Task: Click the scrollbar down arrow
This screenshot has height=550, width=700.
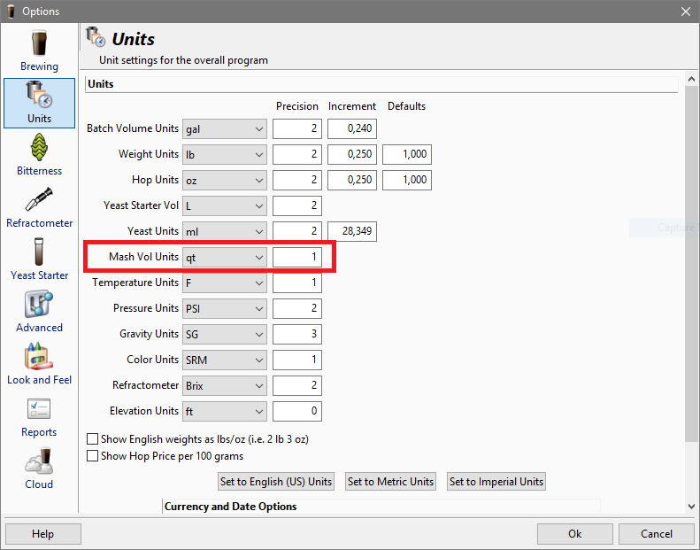Action: click(691, 507)
